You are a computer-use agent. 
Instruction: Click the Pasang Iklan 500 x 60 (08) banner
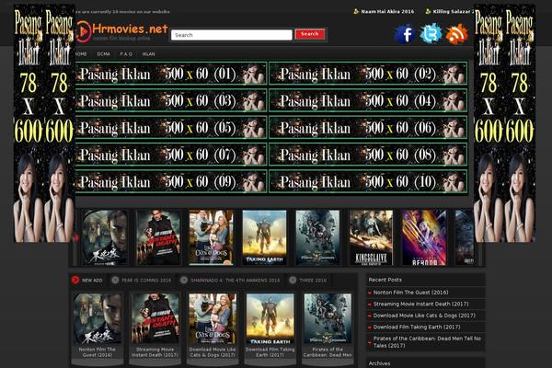click(368, 155)
